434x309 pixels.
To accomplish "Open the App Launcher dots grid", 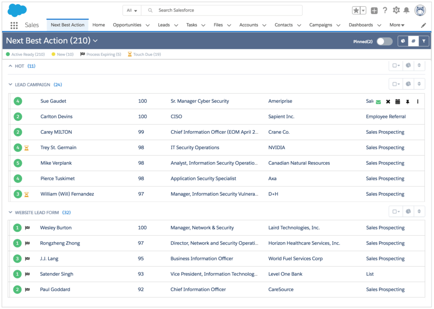I will [x=14, y=25].
